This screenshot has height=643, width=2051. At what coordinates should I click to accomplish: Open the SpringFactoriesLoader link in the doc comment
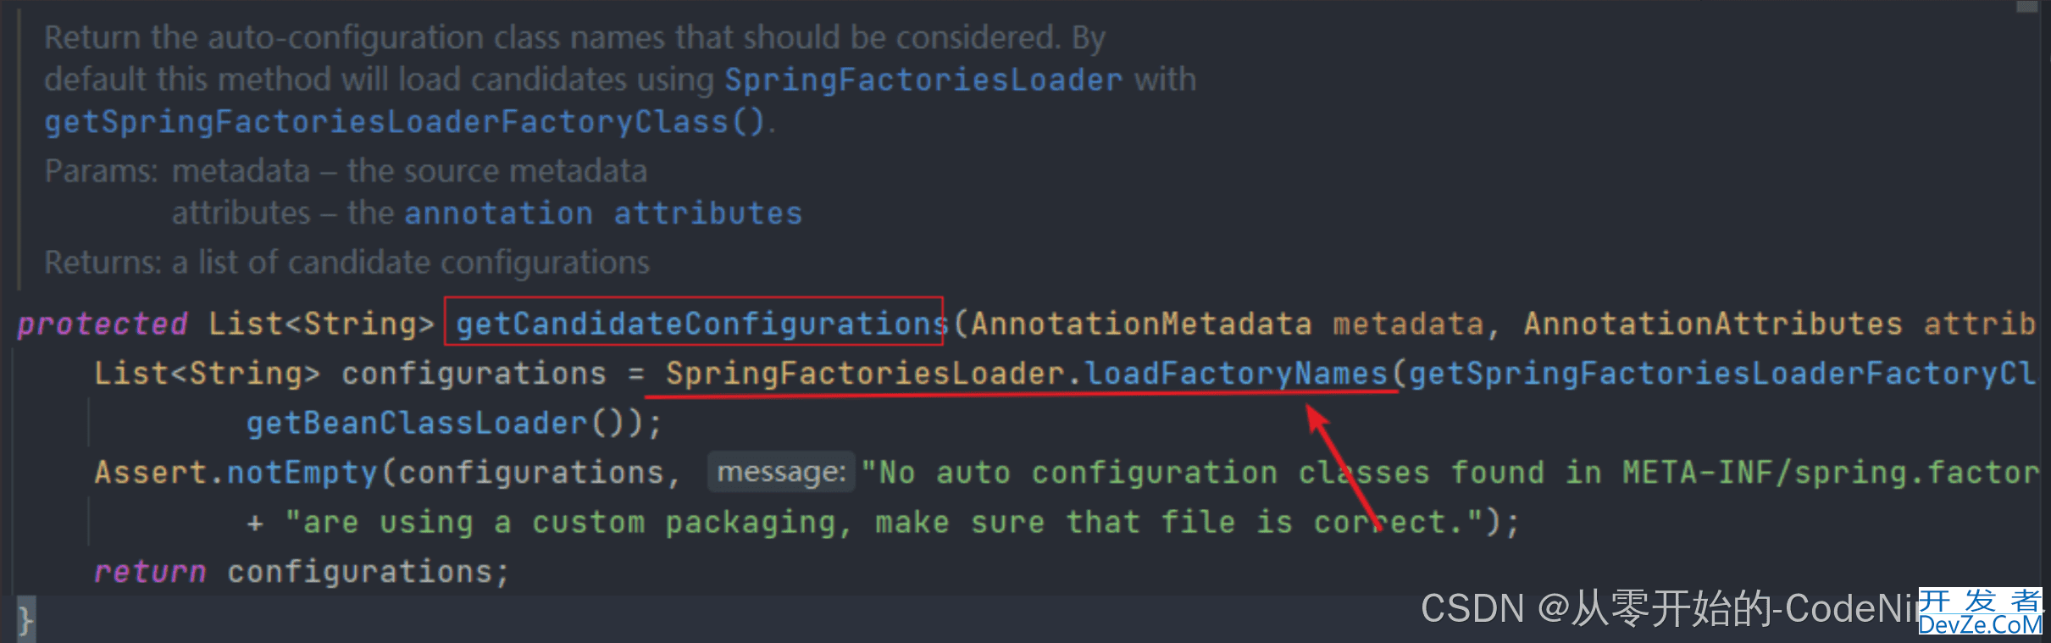(x=923, y=80)
